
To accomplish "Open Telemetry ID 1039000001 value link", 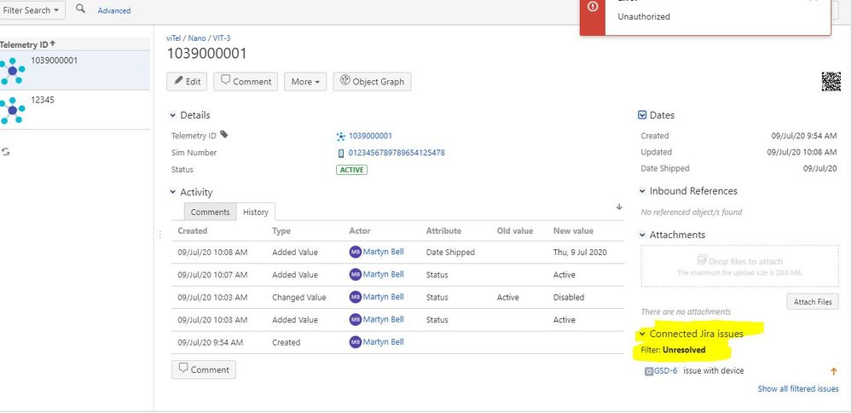I will (x=370, y=136).
